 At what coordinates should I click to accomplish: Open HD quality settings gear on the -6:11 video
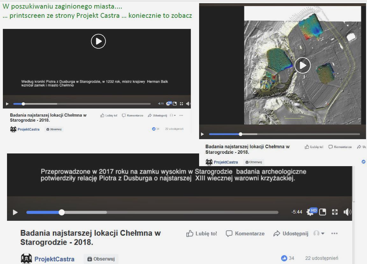pyautogui.click(x=168, y=104)
